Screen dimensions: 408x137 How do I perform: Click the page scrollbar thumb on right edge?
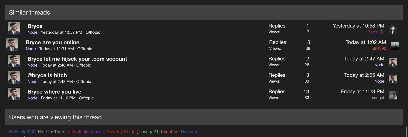pos(407,132)
